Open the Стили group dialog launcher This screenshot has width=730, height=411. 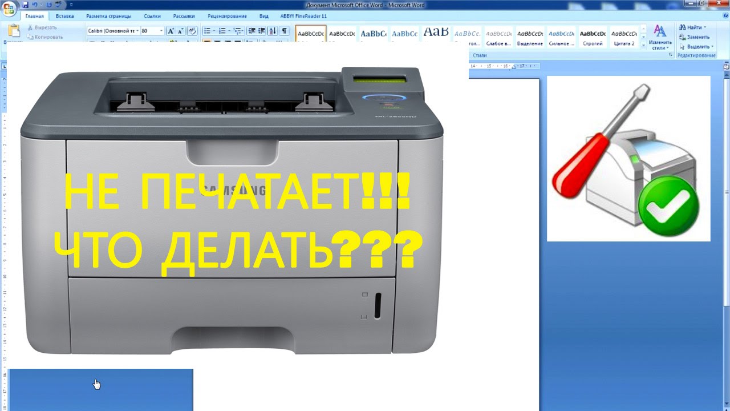671,55
